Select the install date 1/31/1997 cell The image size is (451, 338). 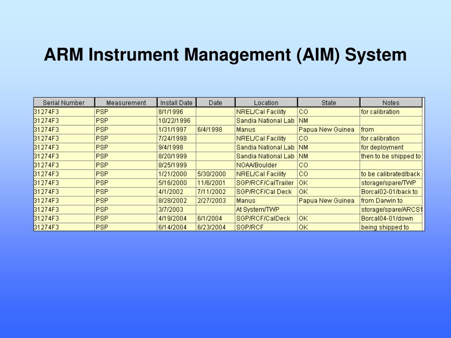click(x=177, y=130)
